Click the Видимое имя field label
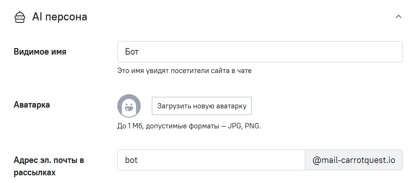Viewport: 411px width, 183px height. pos(40,52)
